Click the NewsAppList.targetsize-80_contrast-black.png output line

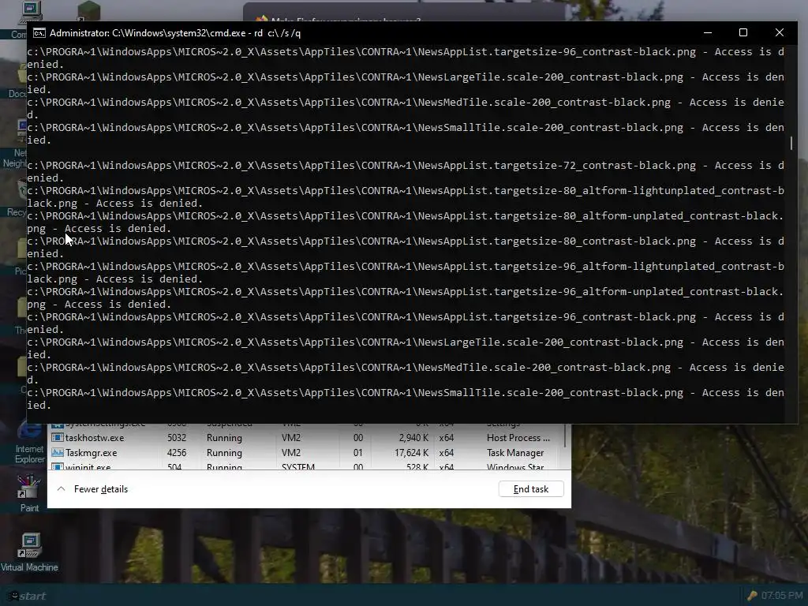point(406,247)
